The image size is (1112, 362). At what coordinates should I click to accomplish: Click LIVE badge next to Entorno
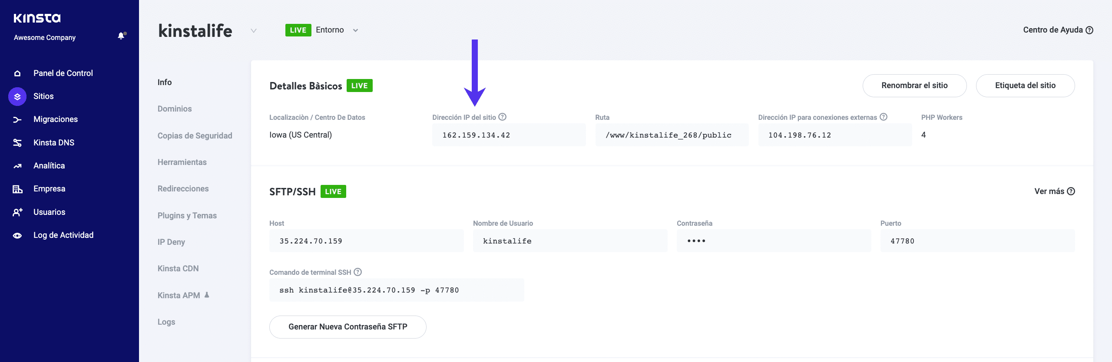298,30
